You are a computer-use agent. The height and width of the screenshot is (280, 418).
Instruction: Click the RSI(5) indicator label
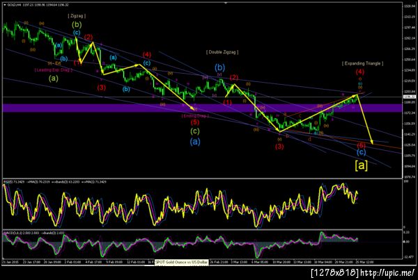click(x=14, y=182)
